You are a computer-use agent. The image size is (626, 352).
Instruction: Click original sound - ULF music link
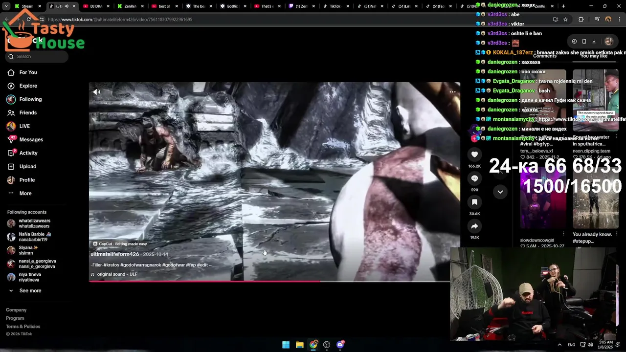[x=117, y=274]
